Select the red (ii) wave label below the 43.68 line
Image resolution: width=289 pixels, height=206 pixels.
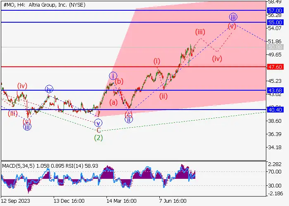coord(163,96)
